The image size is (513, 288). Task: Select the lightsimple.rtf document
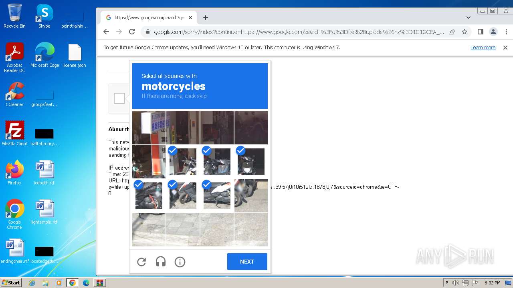(44, 212)
